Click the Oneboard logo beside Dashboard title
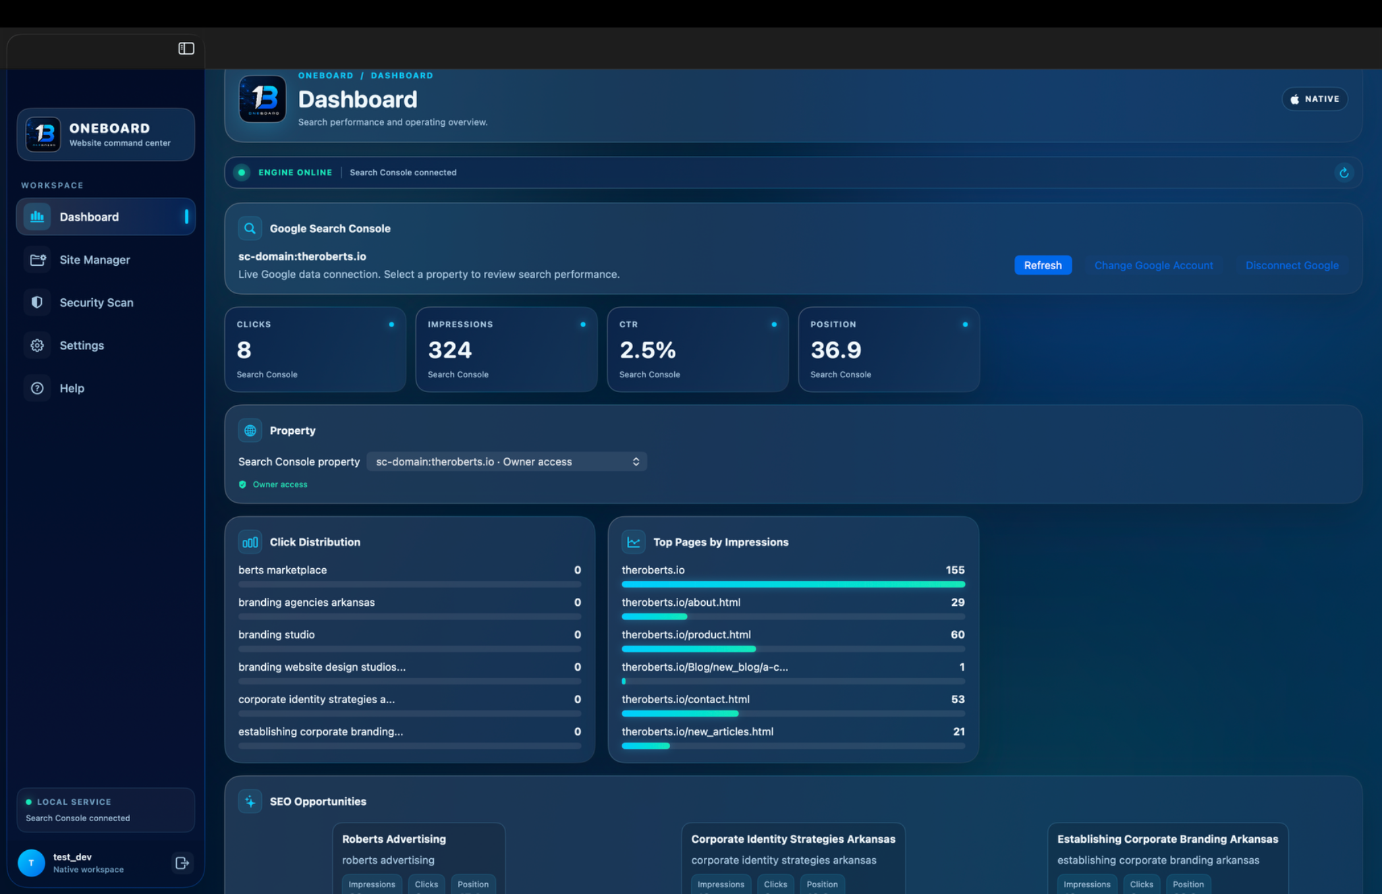The image size is (1382, 894). pos(262,99)
